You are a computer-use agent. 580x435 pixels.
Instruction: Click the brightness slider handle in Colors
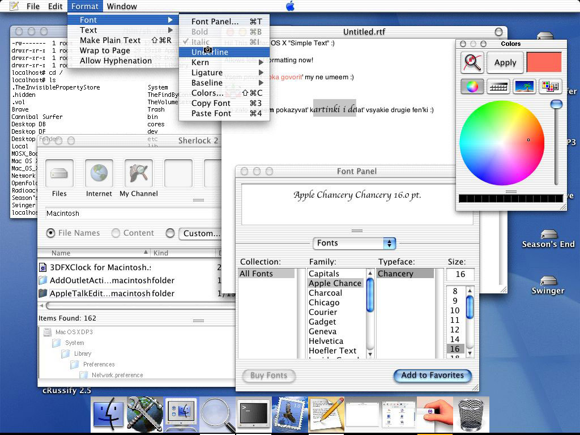click(556, 104)
